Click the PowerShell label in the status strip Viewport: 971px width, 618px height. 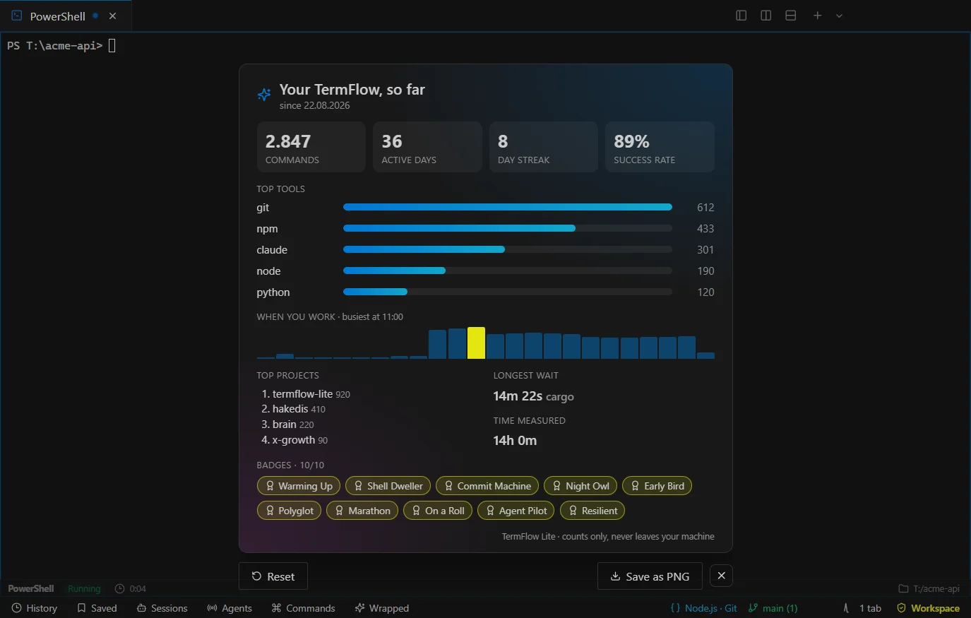[31, 588]
